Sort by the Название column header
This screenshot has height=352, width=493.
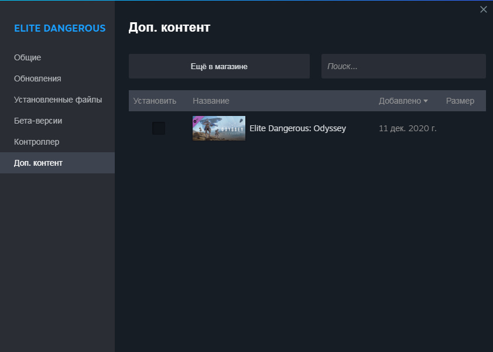click(211, 101)
